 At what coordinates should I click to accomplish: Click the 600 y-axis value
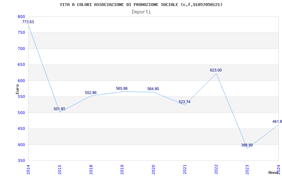(21, 81)
